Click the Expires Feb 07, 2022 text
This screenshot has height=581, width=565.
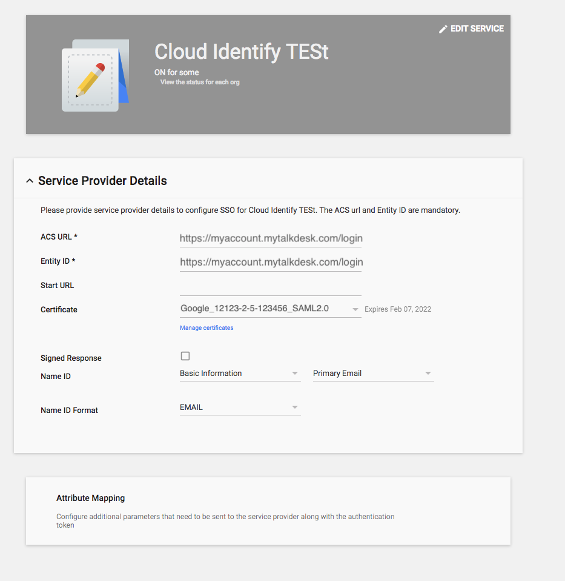pyautogui.click(x=398, y=309)
